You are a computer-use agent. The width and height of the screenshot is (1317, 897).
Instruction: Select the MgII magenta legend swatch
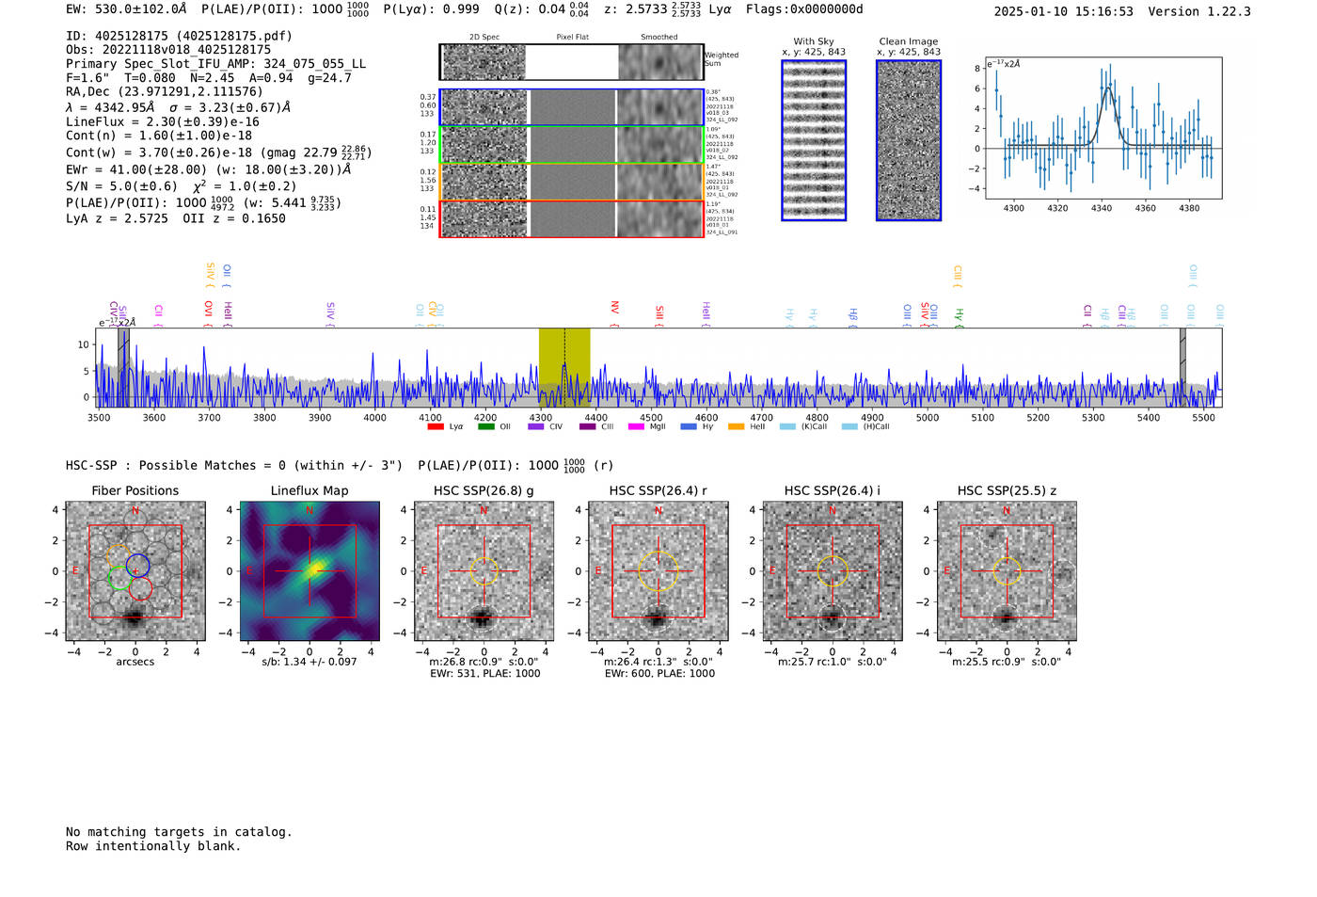click(x=636, y=426)
